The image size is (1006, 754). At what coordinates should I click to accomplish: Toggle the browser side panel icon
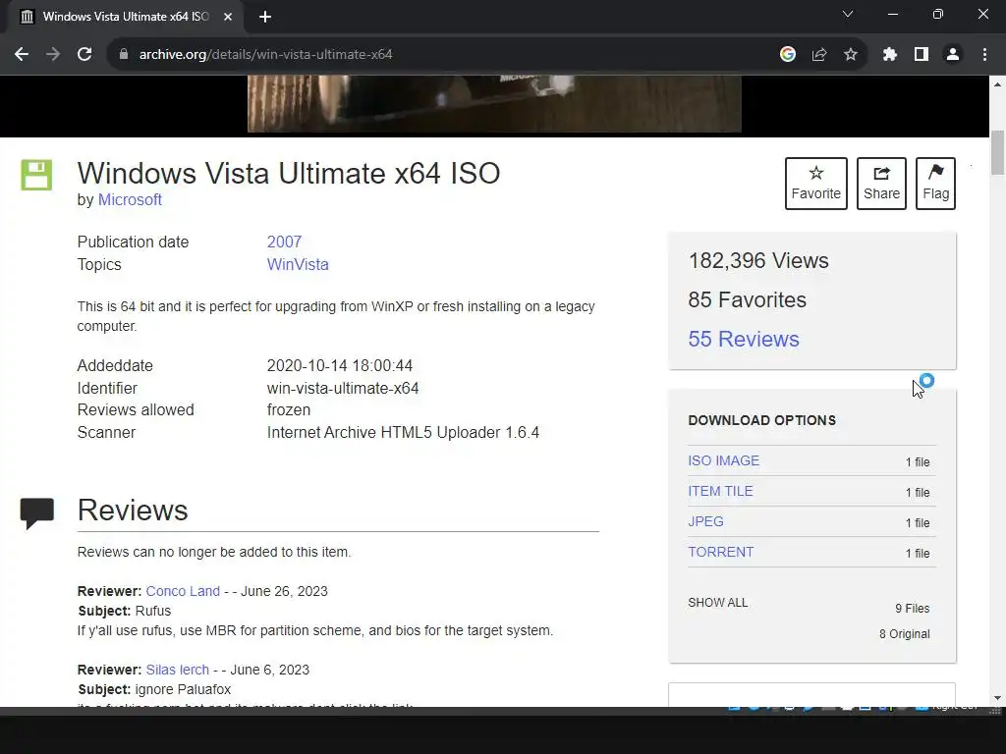pos(922,55)
